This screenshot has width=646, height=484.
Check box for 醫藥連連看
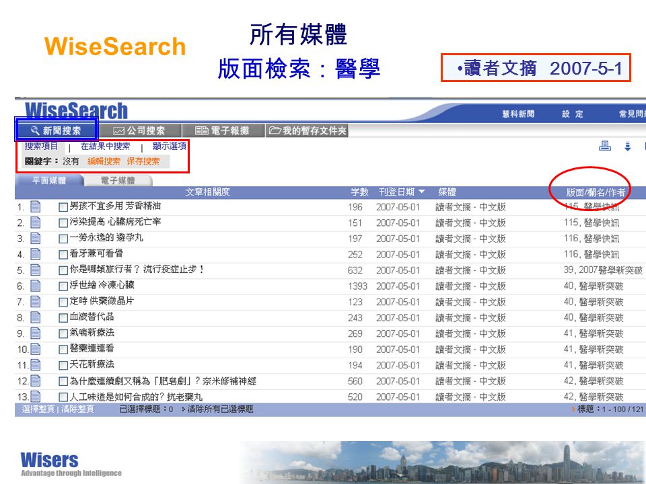click(63, 350)
